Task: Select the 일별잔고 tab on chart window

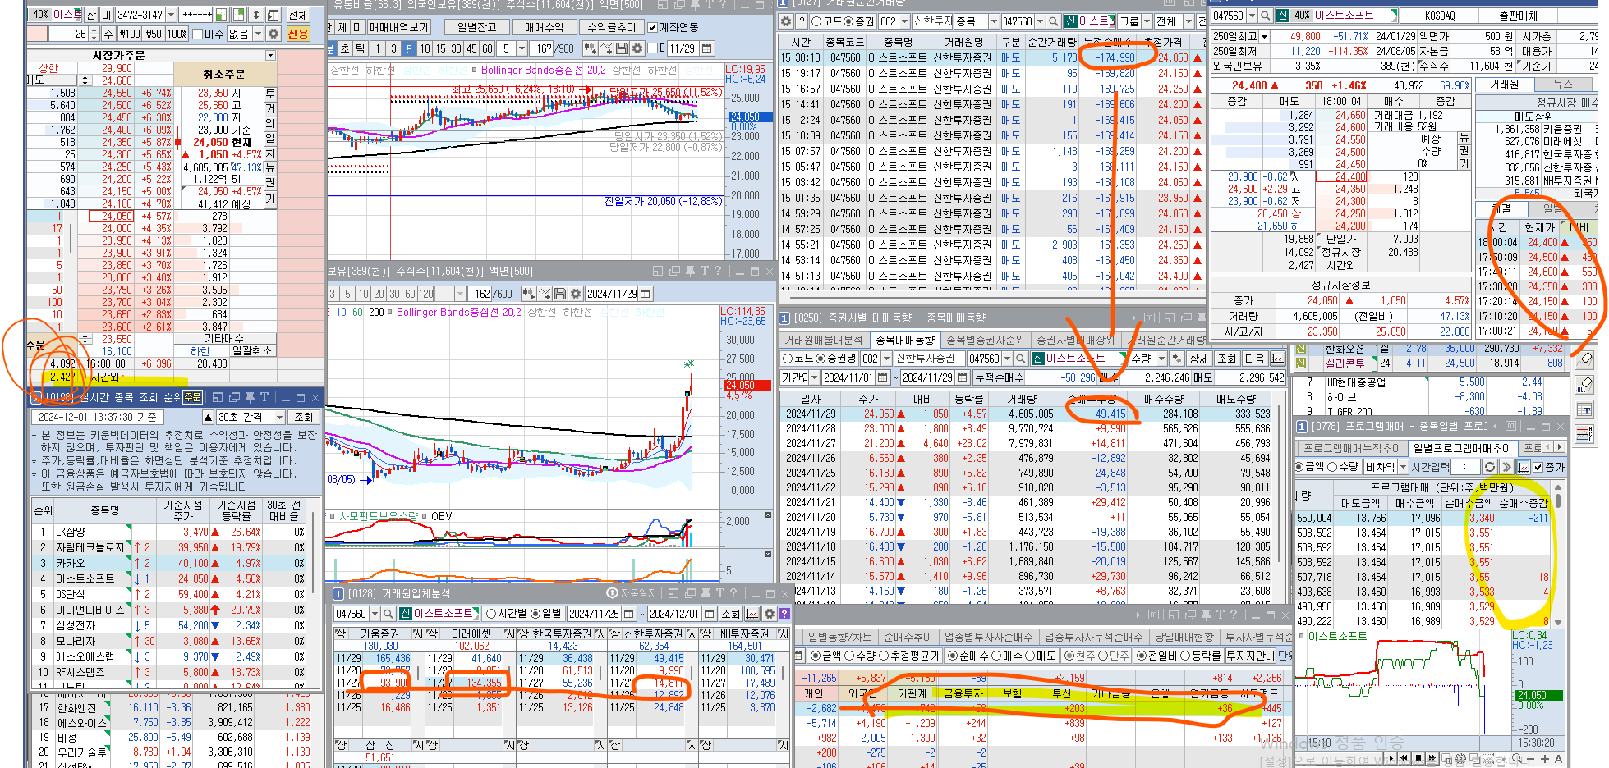Action: coord(476,27)
